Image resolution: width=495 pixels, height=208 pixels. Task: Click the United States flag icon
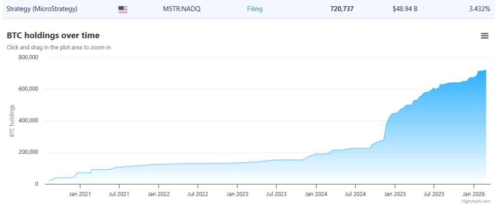click(x=123, y=9)
